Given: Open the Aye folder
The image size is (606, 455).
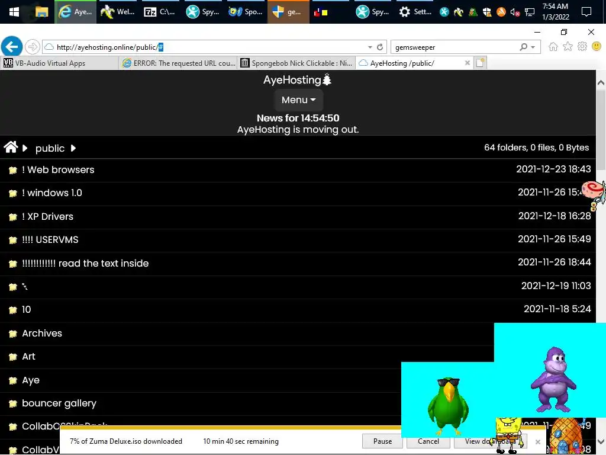Looking at the screenshot, I should click(31, 380).
